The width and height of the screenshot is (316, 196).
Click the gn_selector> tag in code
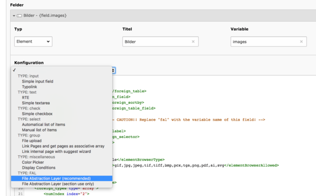tap(126, 137)
